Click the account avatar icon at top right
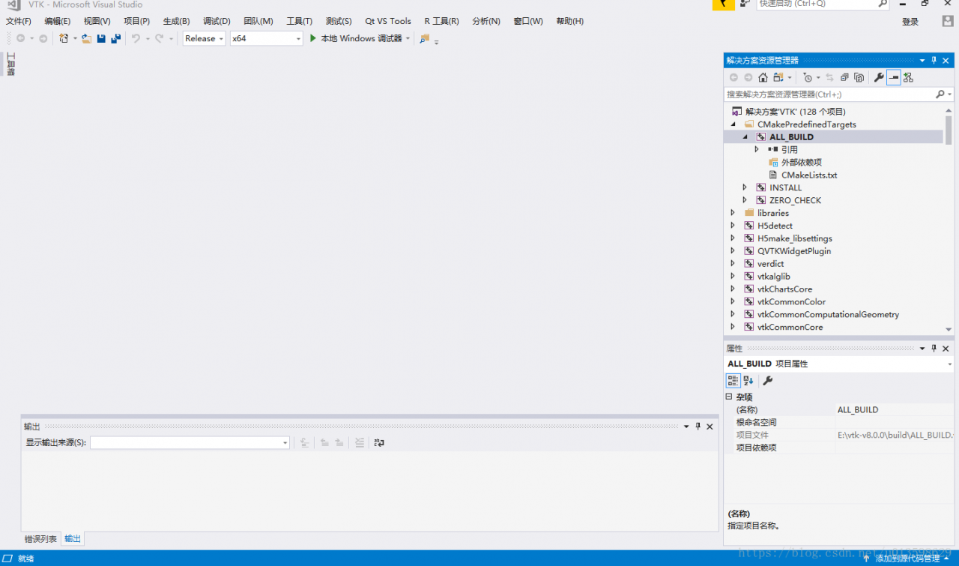Screen dimensions: 959x566 coord(948,21)
